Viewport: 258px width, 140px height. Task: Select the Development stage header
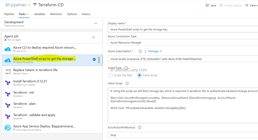[x=51, y=24]
